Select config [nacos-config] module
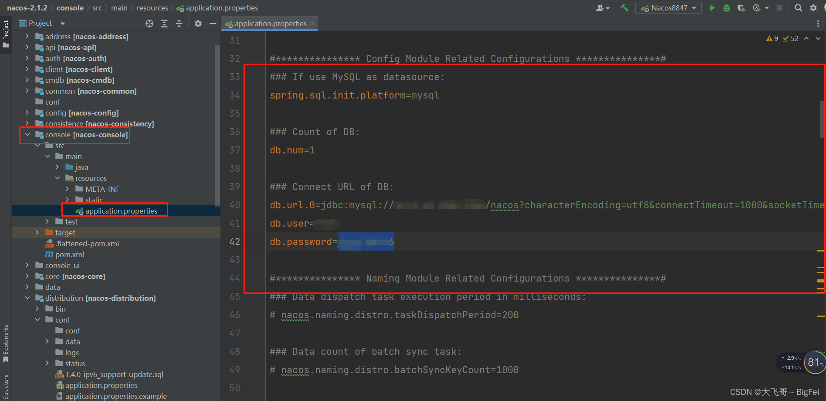Viewport: 826px width, 401px height. [77, 113]
